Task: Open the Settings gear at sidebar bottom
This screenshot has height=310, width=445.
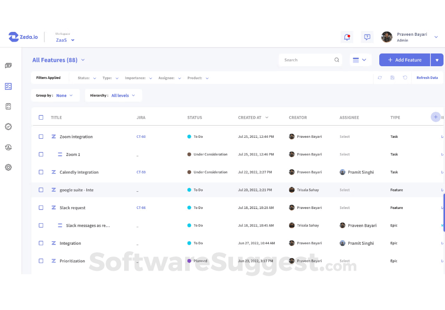Action: coord(8,167)
